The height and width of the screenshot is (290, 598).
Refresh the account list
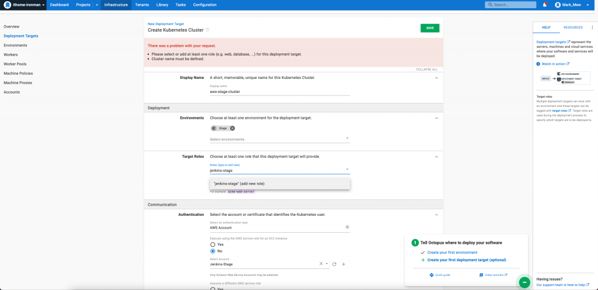(x=334, y=264)
